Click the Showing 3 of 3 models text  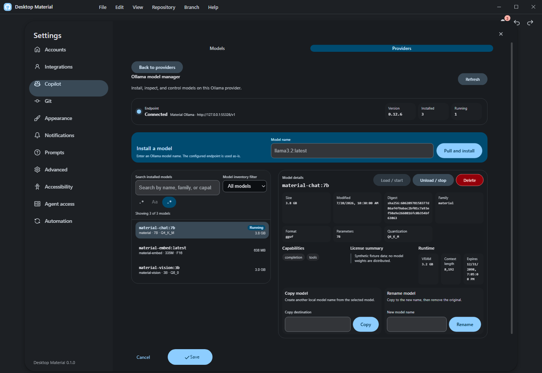153,214
